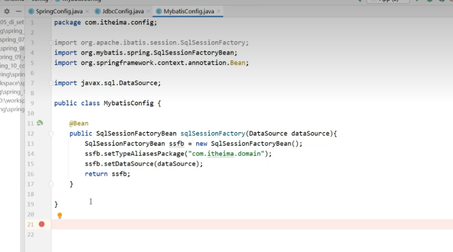The height and width of the screenshot is (252, 453).
Task: Click the Spring bean gutter icon
Action: tap(40, 123)
